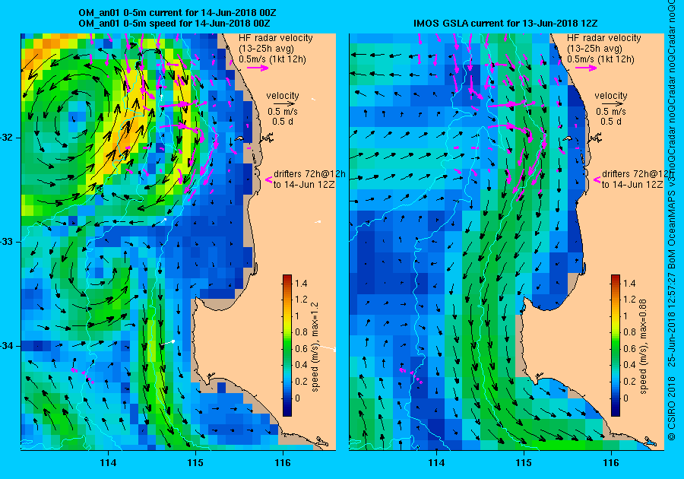This screenshot has height=479, width=684.
Task: Click the left map 'HF radar velocity' legend text
Action: click(276, 38)
